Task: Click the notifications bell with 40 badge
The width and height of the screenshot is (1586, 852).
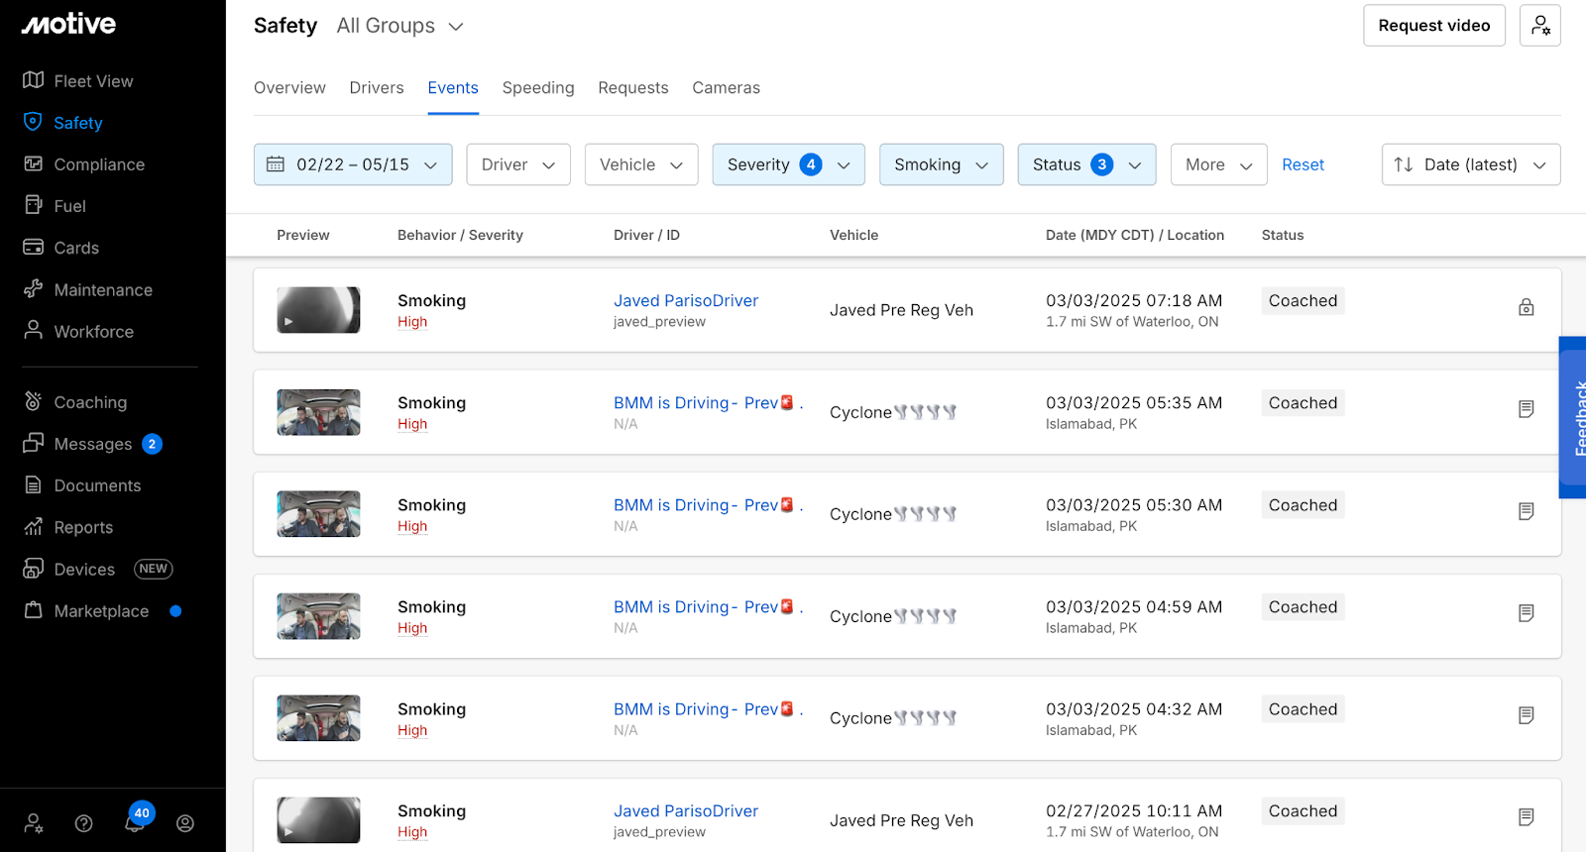Action: coord(136,822)
